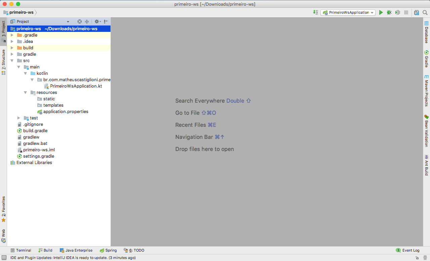430x261 pixels.
Task: Open the Spring tool window tab
Action: [108, 250]
